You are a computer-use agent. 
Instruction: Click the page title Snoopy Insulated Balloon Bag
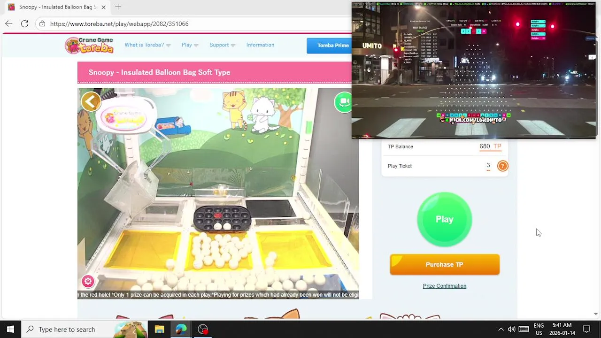[x=159, y=72]
